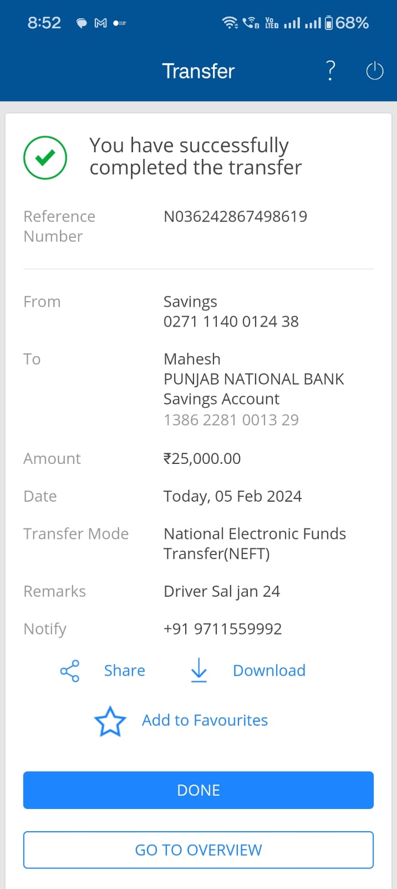Tap the favourites star icon
Image resolution: width=397 pixels, height=889 pixels.
click(x=110, y=721)
